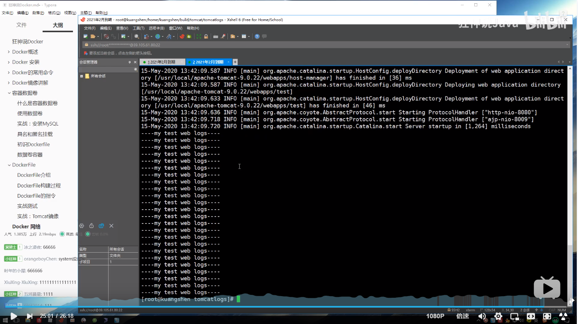This screenshot has height=324, width=578.
Task: Open Xshell 查看(V) menu
Action: pos(122,28)
